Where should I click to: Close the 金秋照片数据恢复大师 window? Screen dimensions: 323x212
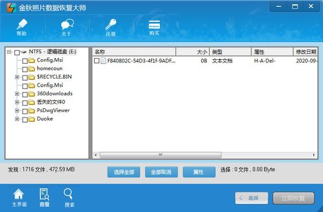pyautogui.click(x=311, y=6)
